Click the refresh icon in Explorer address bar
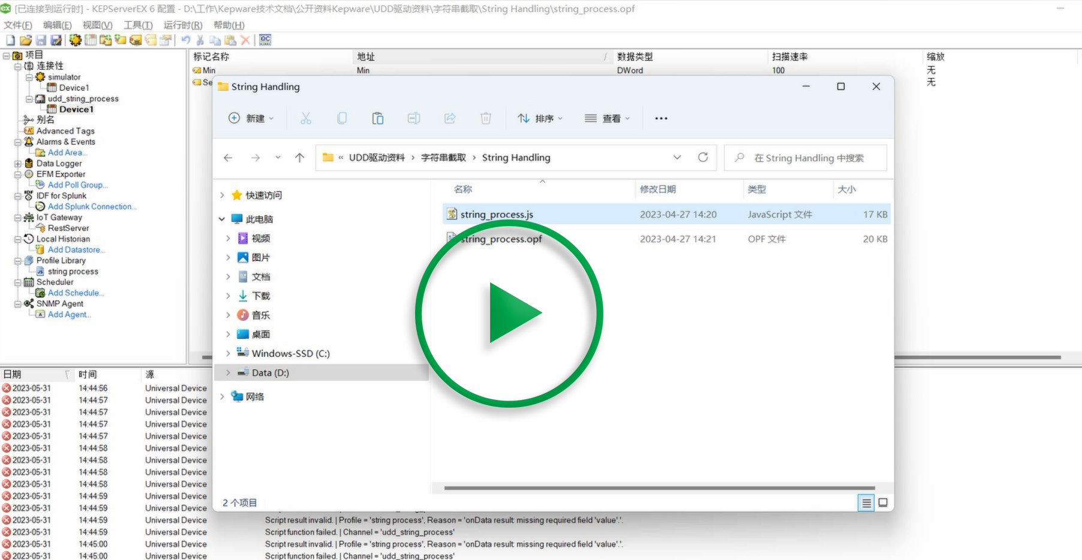 [703, 157]
